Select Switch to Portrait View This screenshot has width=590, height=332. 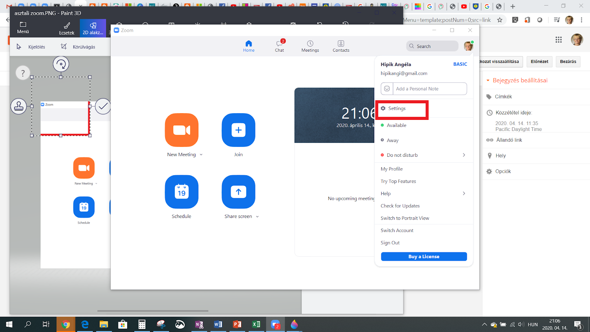[x=405, y=218]
